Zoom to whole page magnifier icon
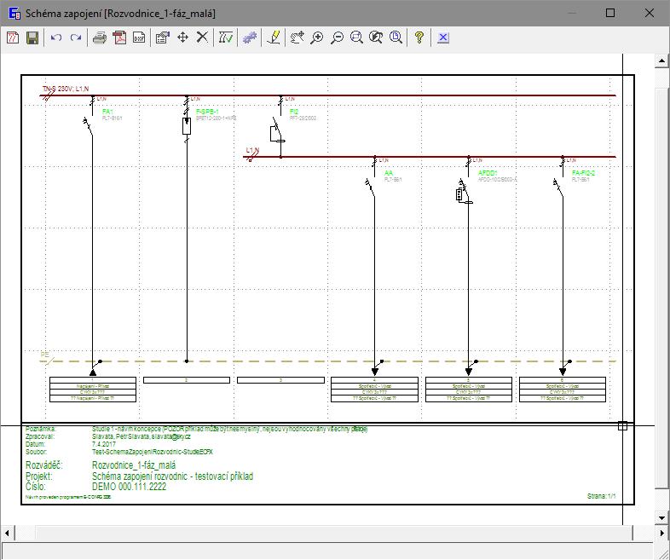Viewport: 670px width, 560px height. pos(396,38)
